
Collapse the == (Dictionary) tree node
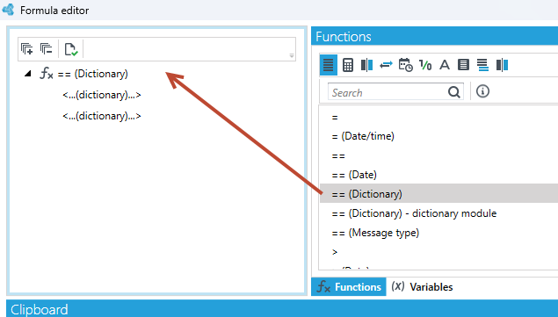coord(28,74)
